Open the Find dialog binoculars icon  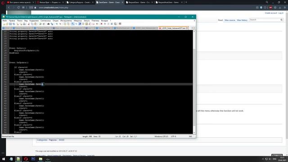[48, 24]
